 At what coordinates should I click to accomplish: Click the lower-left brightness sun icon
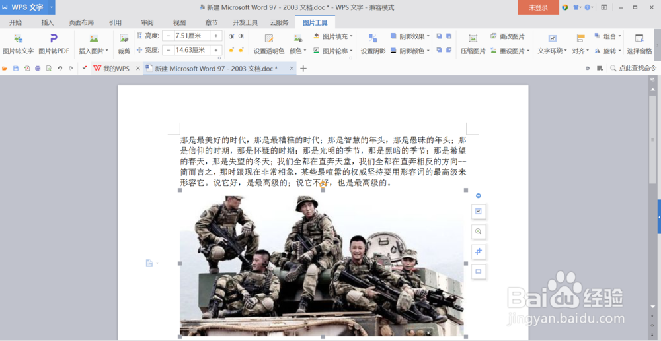(x=231, y=50)
